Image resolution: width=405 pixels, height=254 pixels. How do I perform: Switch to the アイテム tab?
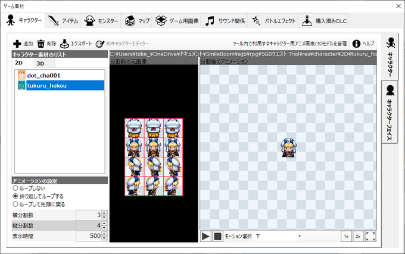(x=63, y=21)
